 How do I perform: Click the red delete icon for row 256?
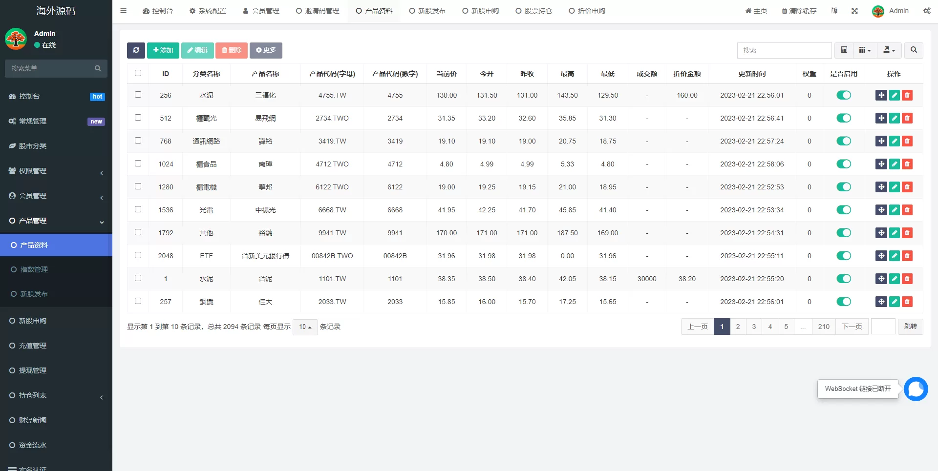907,95
